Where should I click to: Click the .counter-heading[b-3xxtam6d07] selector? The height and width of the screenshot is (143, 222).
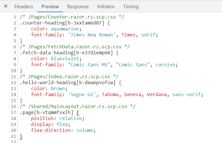62,23
